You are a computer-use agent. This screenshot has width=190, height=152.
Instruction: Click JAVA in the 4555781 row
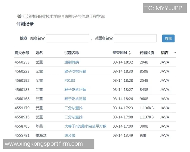165,136
